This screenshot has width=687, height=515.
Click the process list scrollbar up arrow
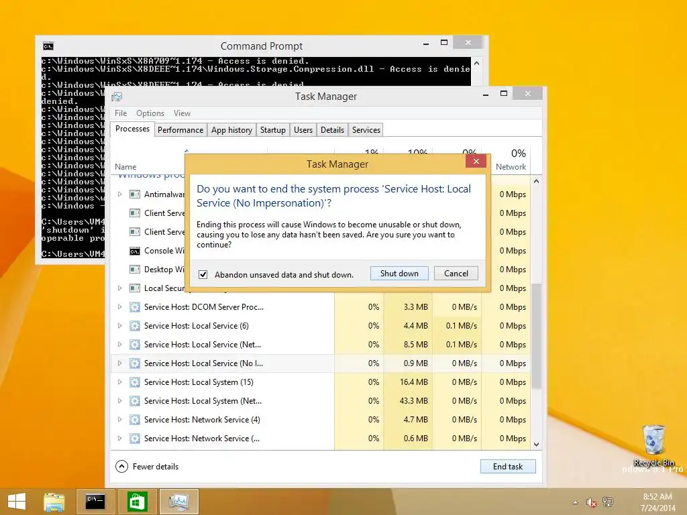click(536, 181)
